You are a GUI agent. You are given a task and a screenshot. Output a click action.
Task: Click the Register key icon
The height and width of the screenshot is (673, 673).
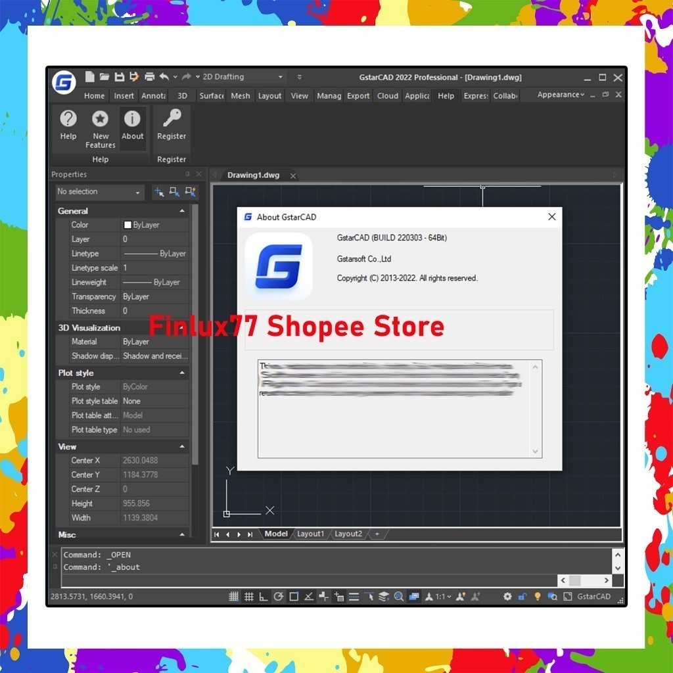(x=172, y=119)
